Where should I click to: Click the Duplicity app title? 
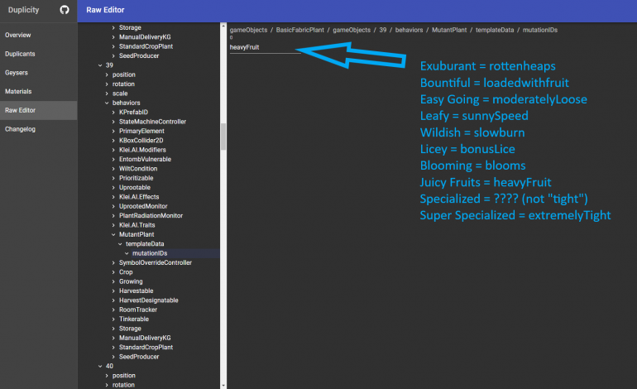click(26, 11)
